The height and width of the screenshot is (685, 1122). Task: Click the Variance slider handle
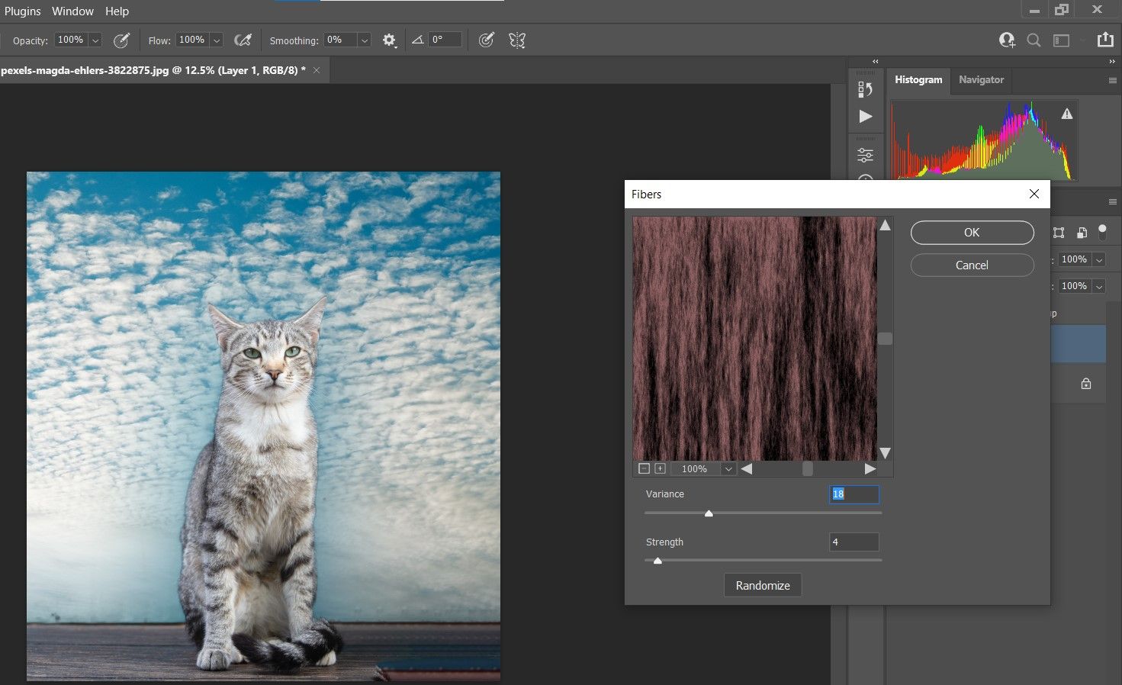(x=709, y=513)
